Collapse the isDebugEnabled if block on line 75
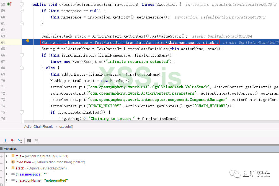This screenshot has width=279, height=186. click(22, 112)
